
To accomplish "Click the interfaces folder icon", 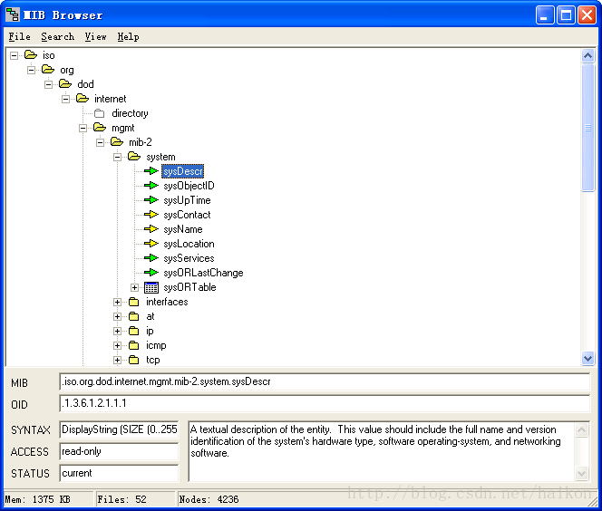I will [x=134, y=302].
